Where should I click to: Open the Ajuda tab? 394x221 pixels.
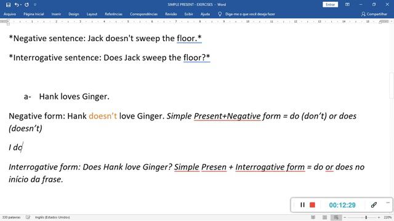[x=205, y=14]
